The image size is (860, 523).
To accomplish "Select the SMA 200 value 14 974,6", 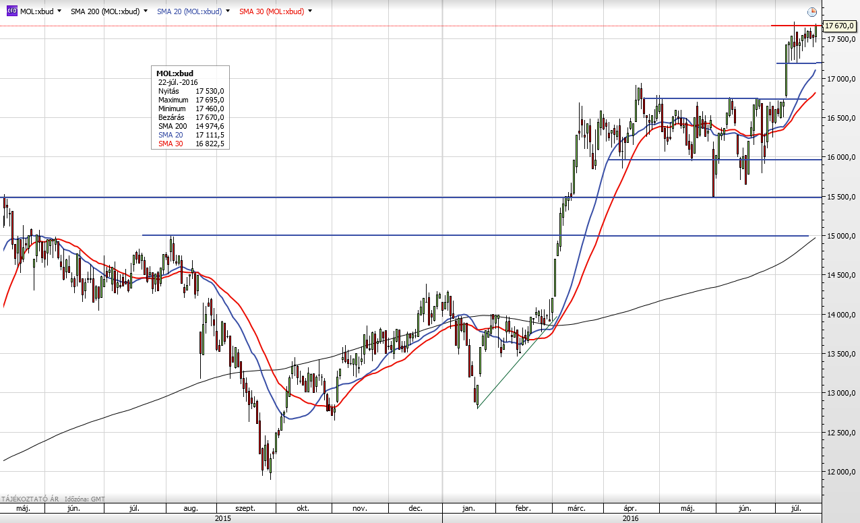I will (x=210, y=126).
